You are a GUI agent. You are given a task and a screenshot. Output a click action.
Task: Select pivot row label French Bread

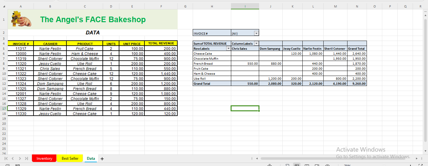tap(212, 63)
